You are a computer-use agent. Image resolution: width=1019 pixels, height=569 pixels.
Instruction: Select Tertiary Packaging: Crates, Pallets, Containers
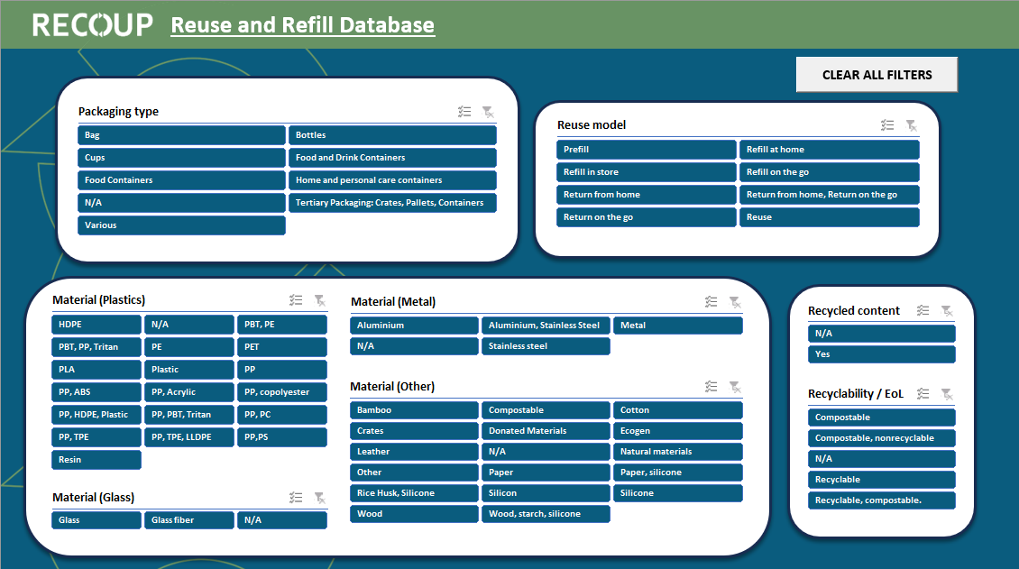[392, 203]
